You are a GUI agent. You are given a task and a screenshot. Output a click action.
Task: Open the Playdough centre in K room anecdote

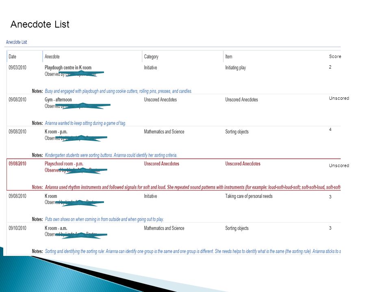68,68
